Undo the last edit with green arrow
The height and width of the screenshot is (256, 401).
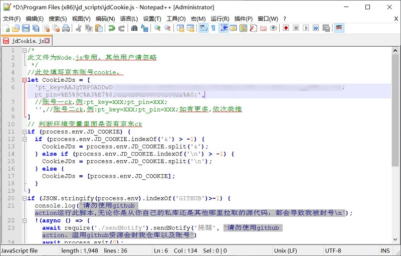tap(111, 28)
